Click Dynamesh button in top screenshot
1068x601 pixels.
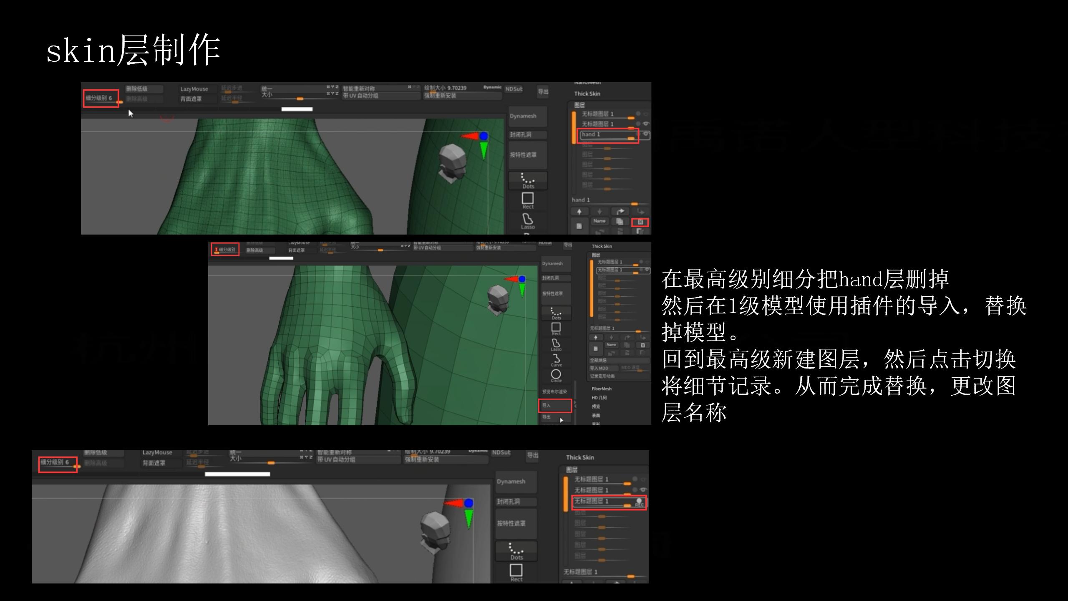click(528, 116)
